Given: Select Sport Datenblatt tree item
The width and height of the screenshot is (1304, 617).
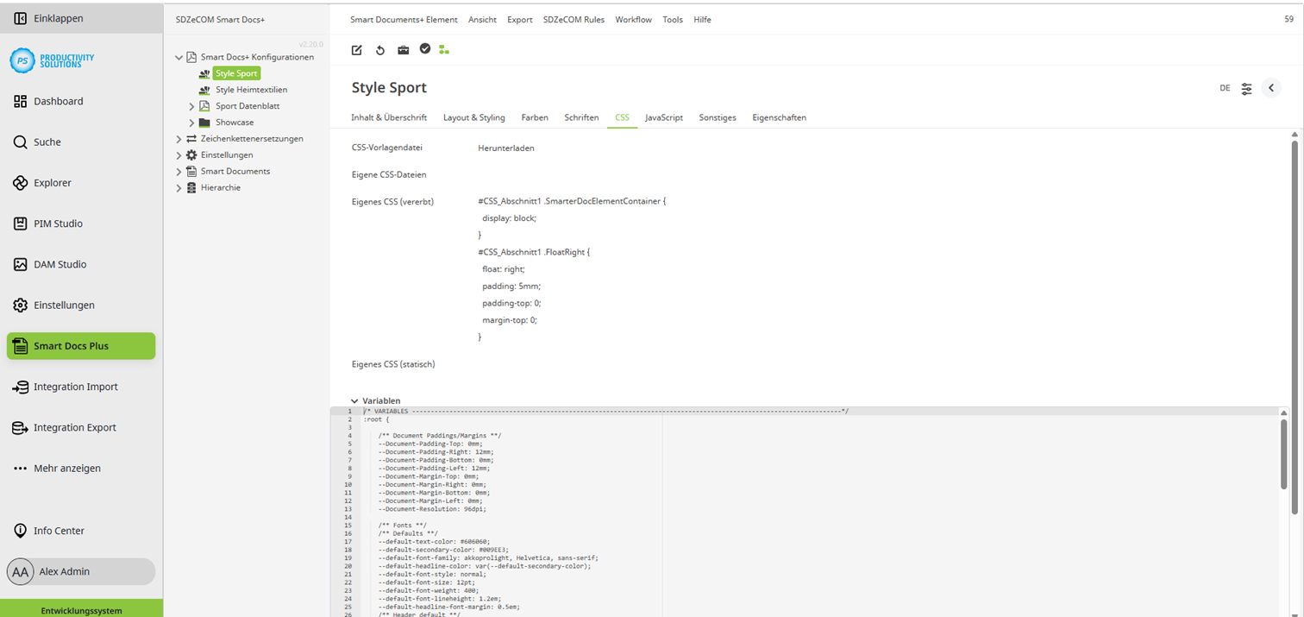Looking at the screenshot, I should tap(248, 106).
